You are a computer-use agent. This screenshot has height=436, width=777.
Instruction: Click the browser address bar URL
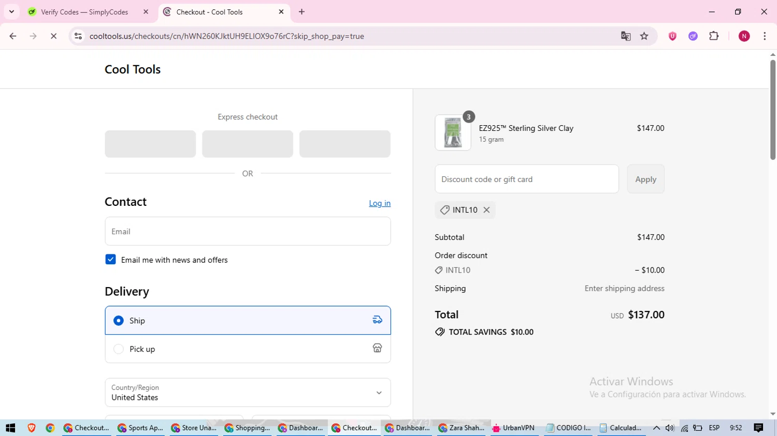click(x=227, y=36)
